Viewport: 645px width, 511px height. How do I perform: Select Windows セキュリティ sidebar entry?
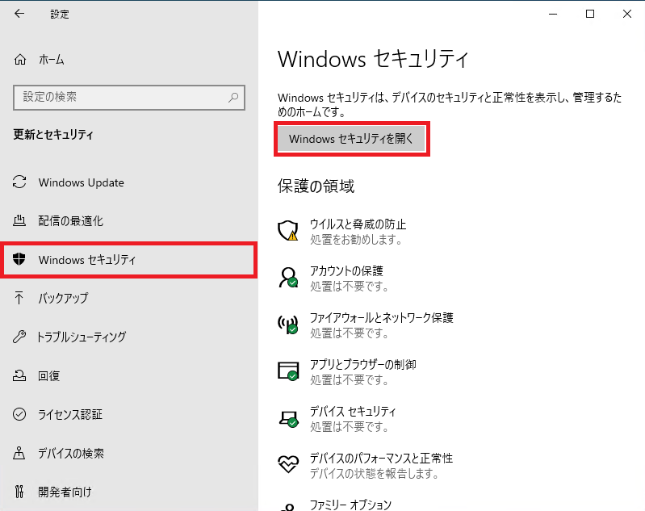[128, 260]
